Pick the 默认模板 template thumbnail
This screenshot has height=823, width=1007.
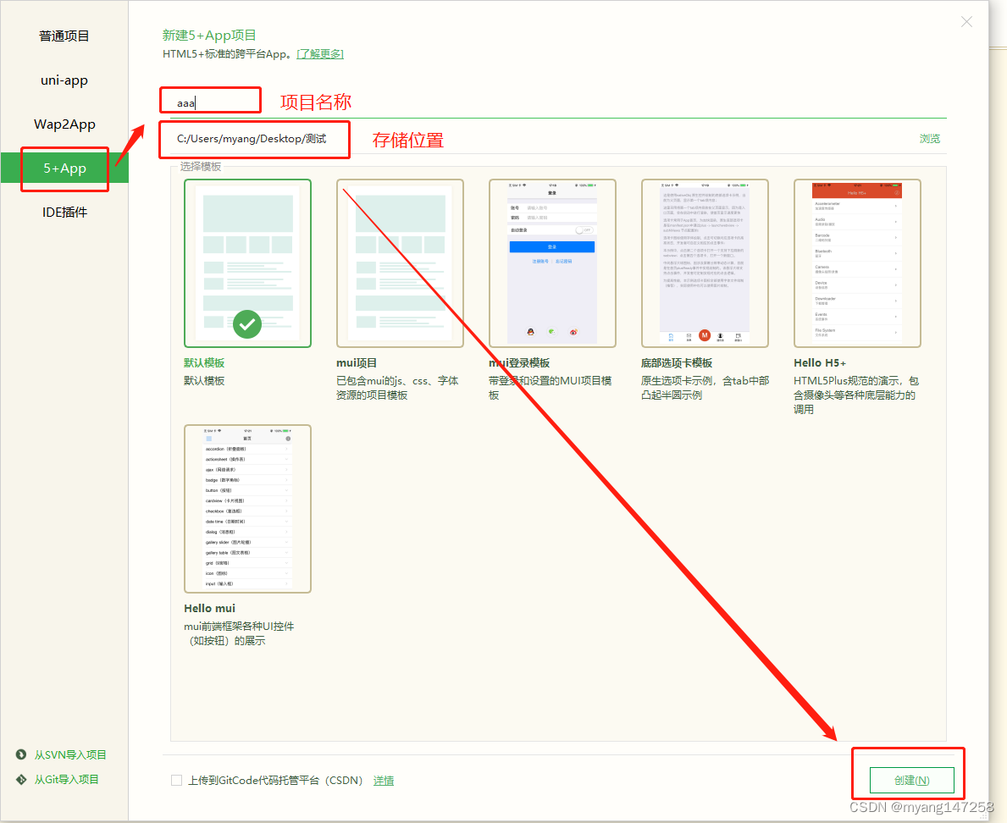(x=247, y=263)
